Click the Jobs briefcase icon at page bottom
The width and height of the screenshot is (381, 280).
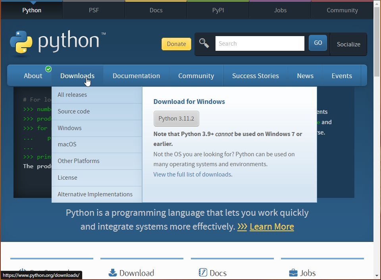[293, 272]
